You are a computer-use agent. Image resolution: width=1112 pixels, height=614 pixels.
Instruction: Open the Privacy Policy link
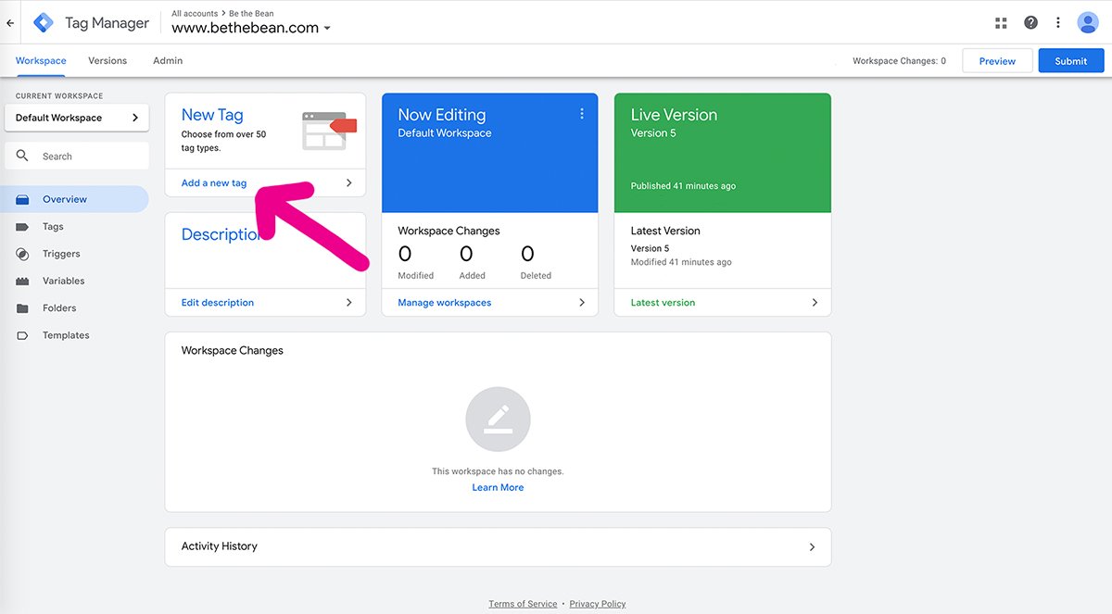(x=598, y=604)
